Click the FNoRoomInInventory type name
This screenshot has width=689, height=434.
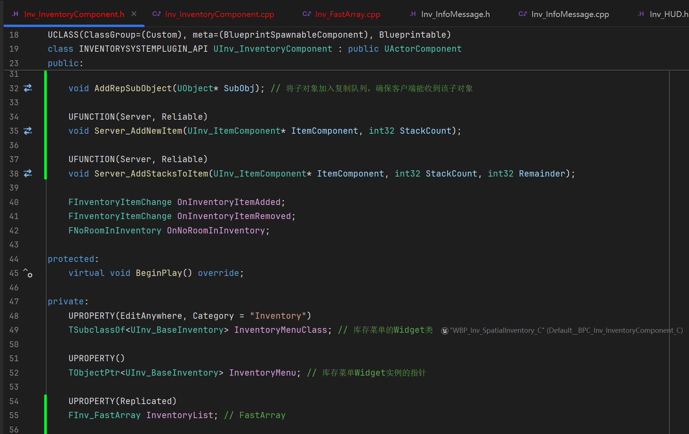[115, 230]
